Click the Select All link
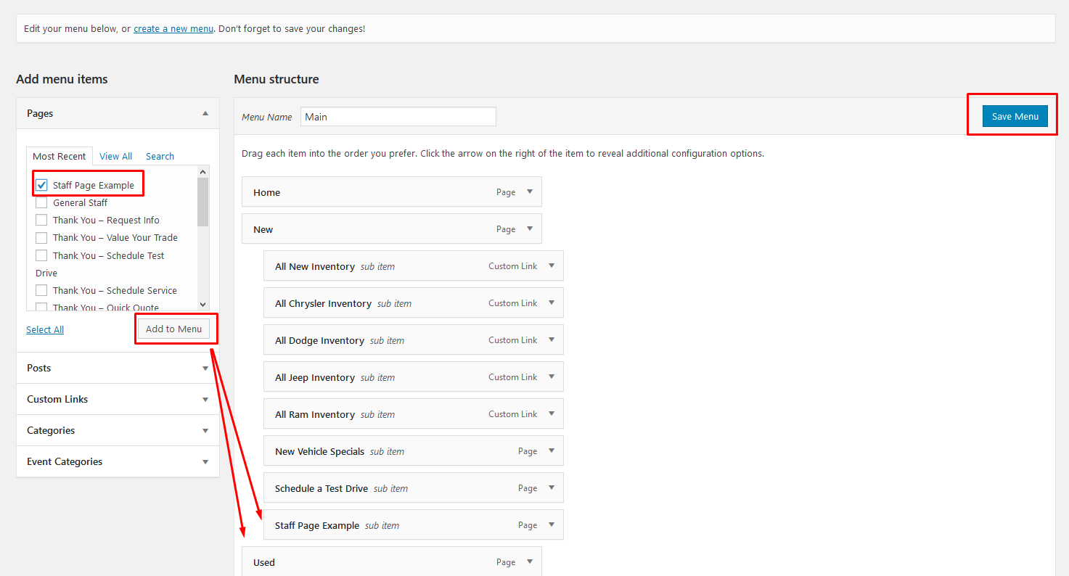Viewport: 1069px width, 576px height. point(44,329)
